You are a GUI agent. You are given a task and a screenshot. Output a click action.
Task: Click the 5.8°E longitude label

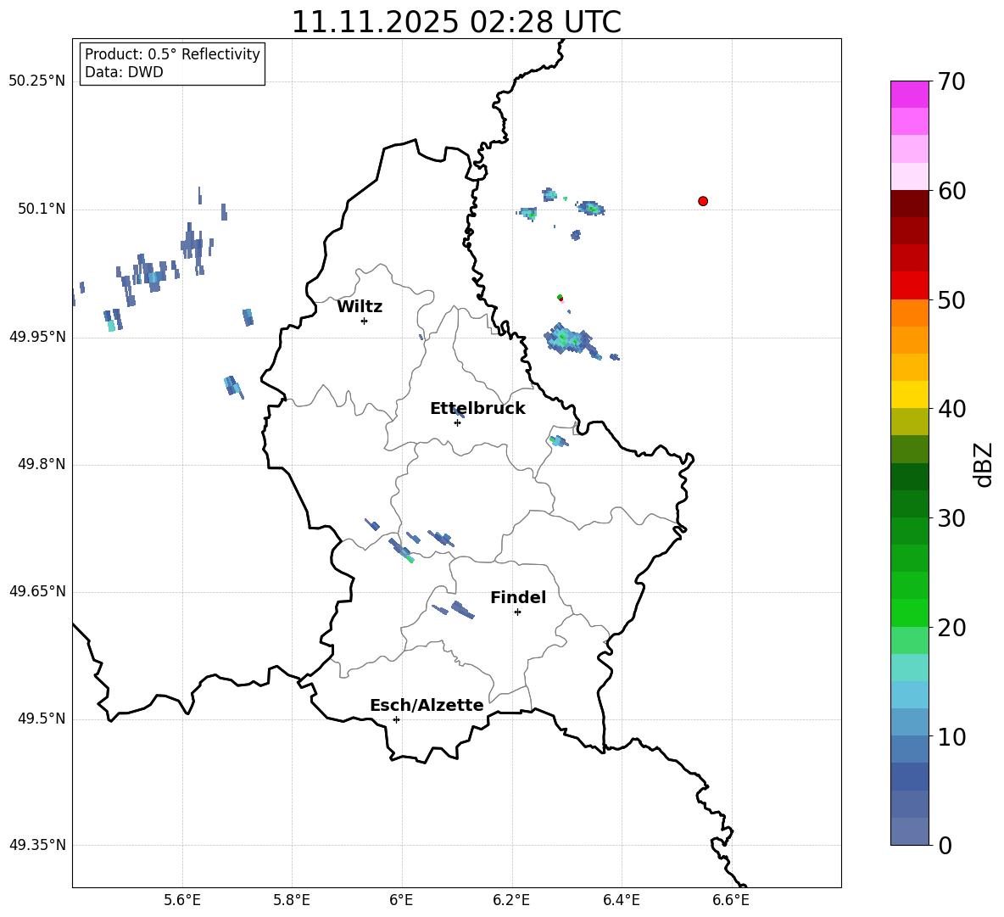tap(292, 900)
